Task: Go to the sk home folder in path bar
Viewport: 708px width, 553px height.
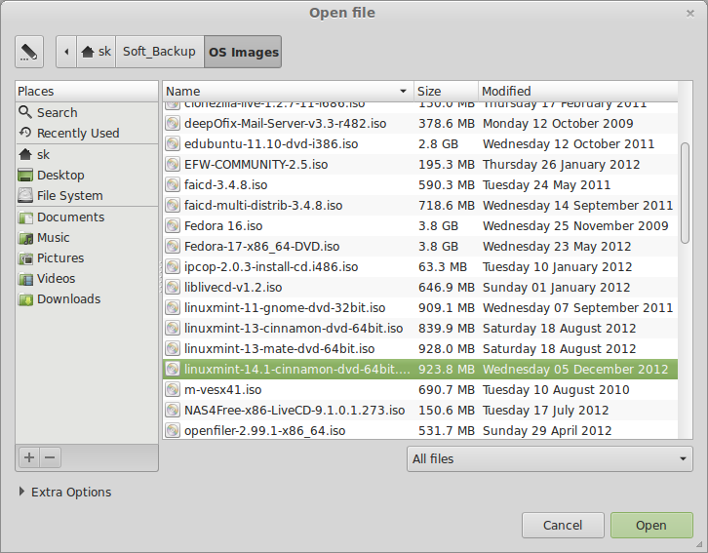Action: (97, 52)
